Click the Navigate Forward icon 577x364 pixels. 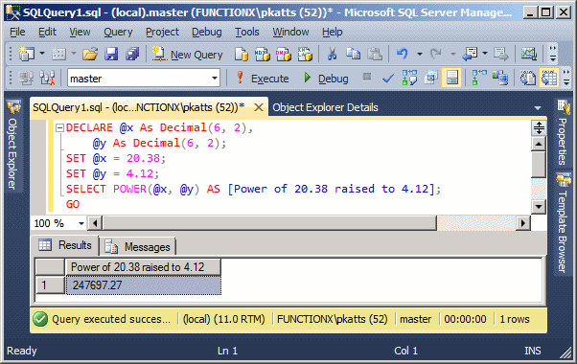[x=501, y=54]
